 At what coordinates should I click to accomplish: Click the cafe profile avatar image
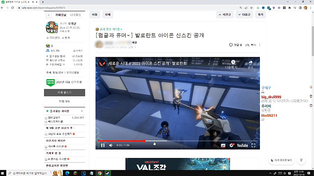pyautogui.click(x=52, y=27)
